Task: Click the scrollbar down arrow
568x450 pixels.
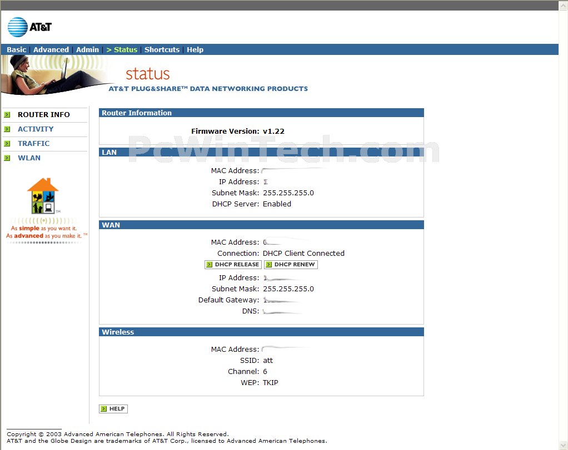Action: pyautogui.click(x=564, y=445)
